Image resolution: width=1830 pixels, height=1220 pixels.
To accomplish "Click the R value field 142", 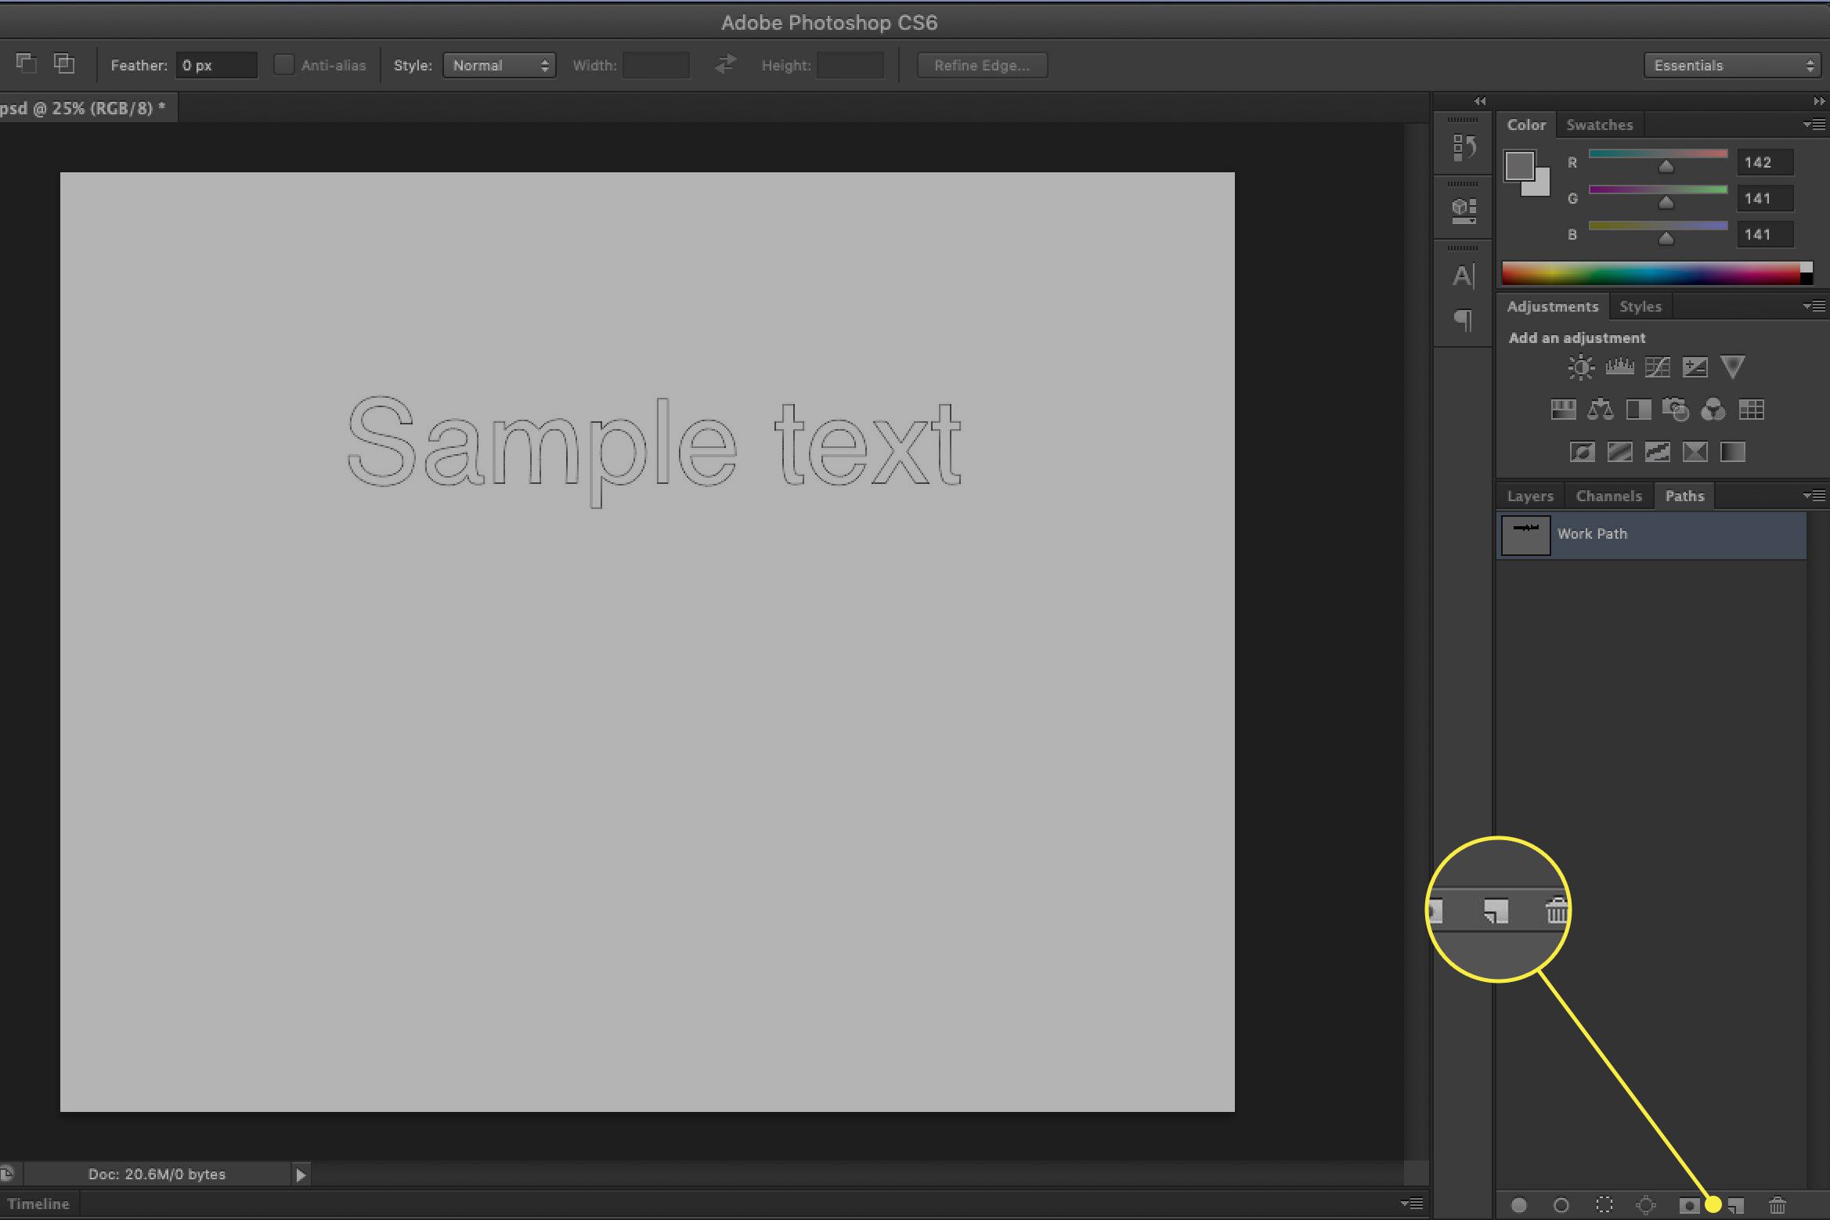I will [1765, 162].
